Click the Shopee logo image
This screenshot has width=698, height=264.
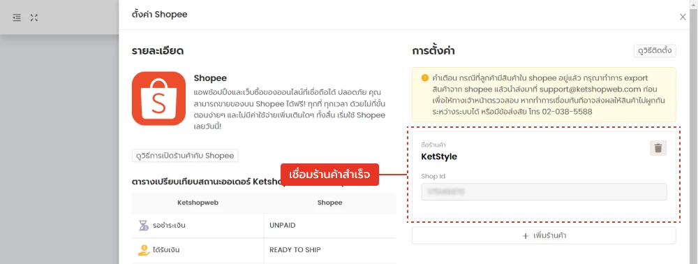pos(158,98)
